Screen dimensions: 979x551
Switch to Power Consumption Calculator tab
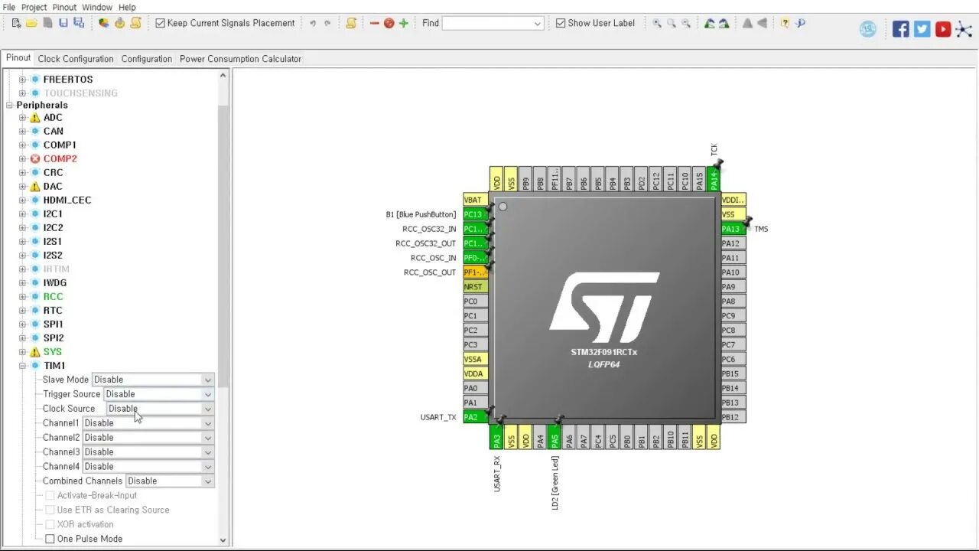[240, 59]
